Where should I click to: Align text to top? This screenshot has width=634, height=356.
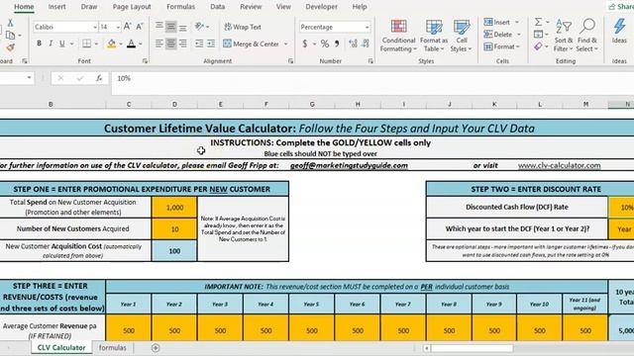pos(159,27)
